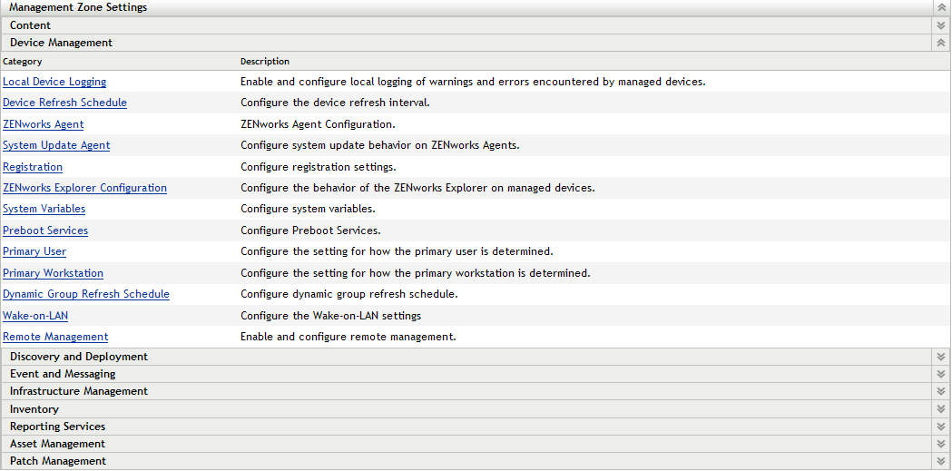Expand the Event and Messaging chevron
This screenshot has width=952, height=471.
(941, 374)
